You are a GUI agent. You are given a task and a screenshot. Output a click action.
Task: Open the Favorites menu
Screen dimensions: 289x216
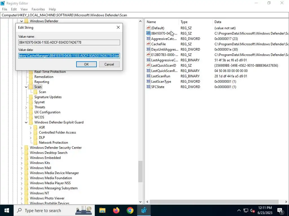coord(38,9)
